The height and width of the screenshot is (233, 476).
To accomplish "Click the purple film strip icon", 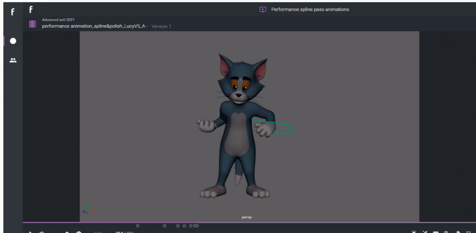I will [32, 24].
